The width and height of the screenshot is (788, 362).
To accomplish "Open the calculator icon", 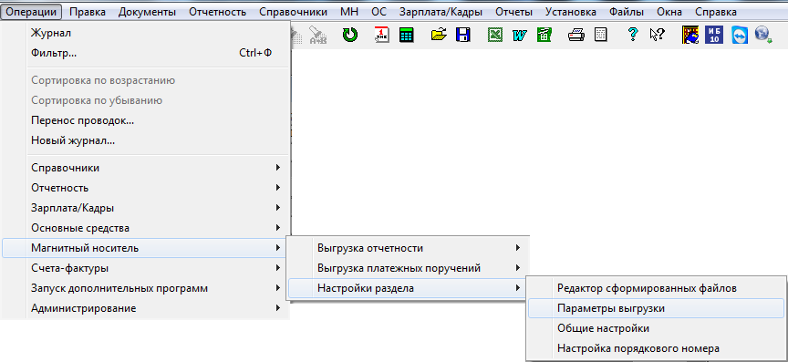I will (406, 35).
